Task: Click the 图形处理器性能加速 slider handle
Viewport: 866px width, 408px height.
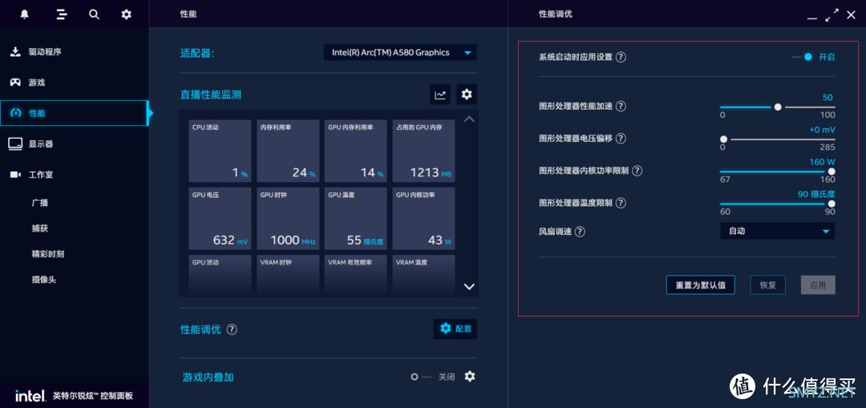Action: click(778, 107)
